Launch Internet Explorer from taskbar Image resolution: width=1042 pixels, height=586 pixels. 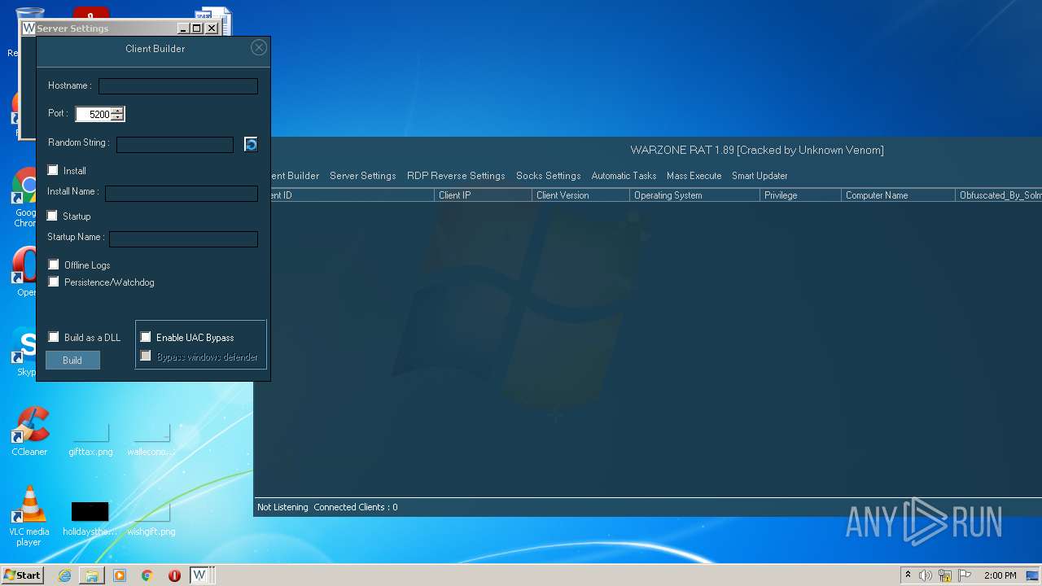click(64, 575)
